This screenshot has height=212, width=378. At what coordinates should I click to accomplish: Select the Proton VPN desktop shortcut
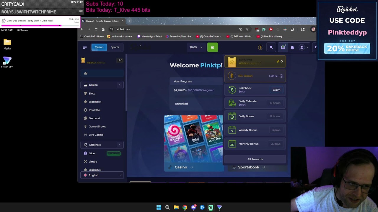[x=7, y=62]
